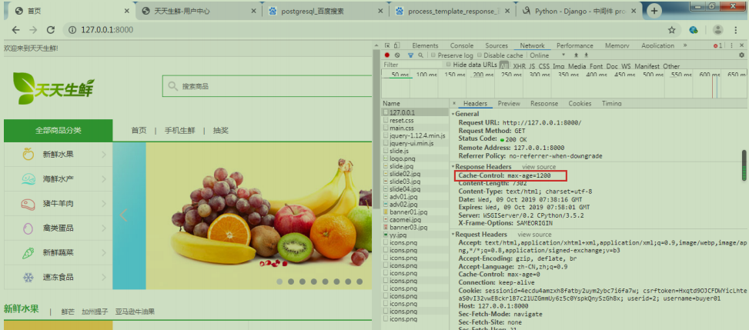Open the Cookies tab of request details

click(580, 103)
